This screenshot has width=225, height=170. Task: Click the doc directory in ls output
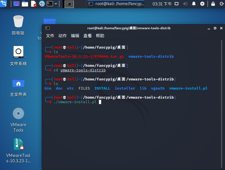coord(59,88)
